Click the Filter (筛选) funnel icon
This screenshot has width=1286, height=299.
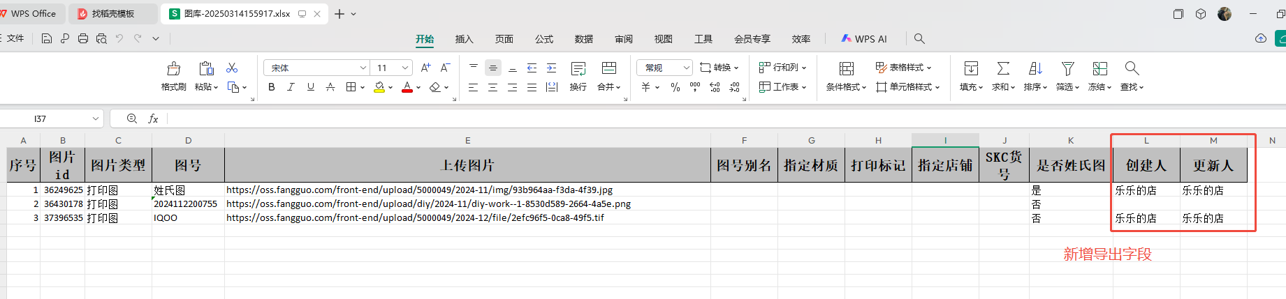click(x=1067, y=68)
